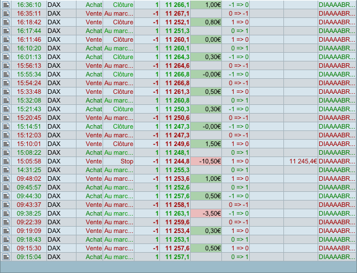Select price 11 250,3 cell

click(x=175, y=109)
